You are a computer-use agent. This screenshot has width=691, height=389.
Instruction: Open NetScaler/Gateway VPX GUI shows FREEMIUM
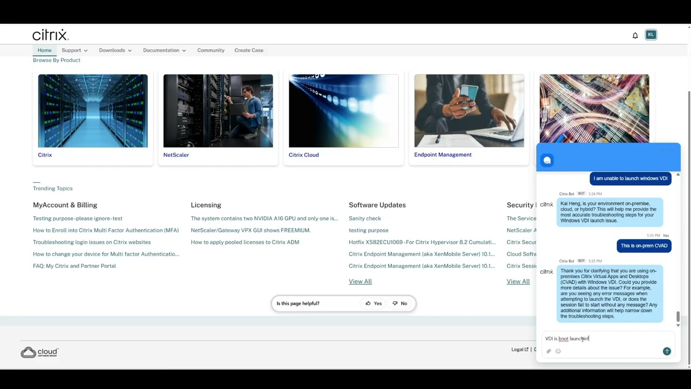coord(250,230)
